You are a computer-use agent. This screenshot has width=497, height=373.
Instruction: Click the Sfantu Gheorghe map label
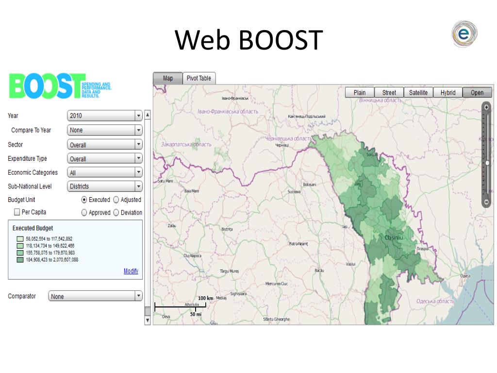[276, 319]
